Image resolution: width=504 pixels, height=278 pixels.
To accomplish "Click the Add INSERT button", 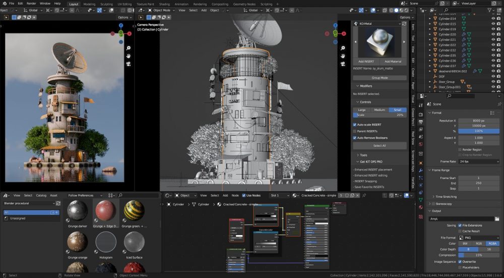I will click(x=366, y=61).
